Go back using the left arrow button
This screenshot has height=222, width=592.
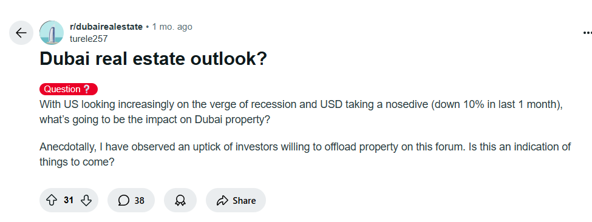[x=21, y=33]
